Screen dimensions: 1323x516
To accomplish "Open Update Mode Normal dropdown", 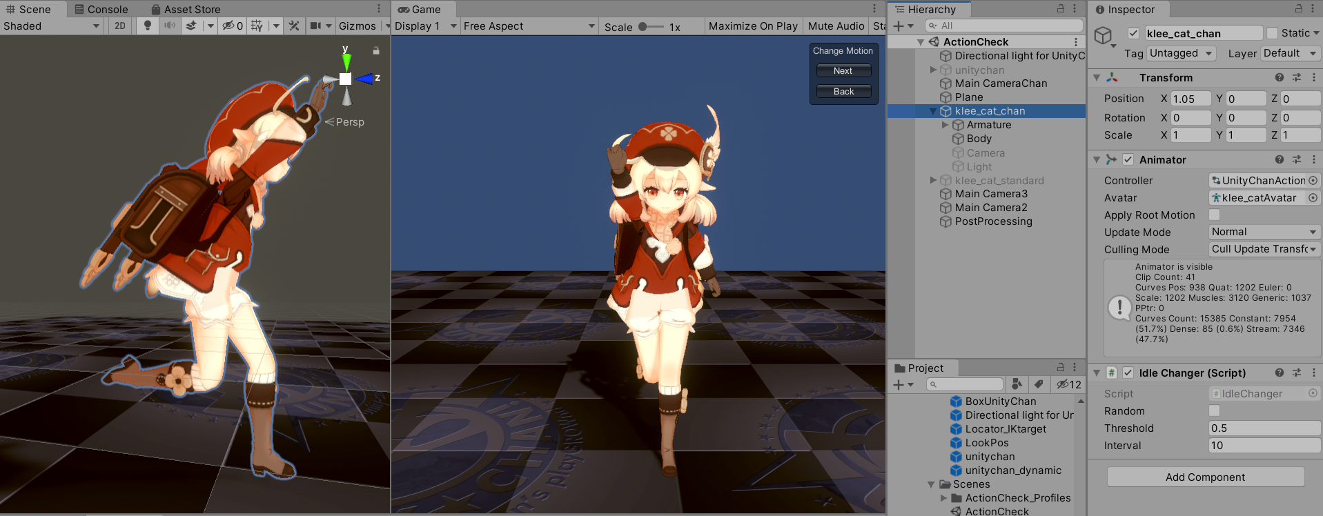I will click(1264, 232).
